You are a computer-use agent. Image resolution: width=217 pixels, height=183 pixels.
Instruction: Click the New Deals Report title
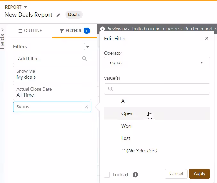tap(28, 15)
